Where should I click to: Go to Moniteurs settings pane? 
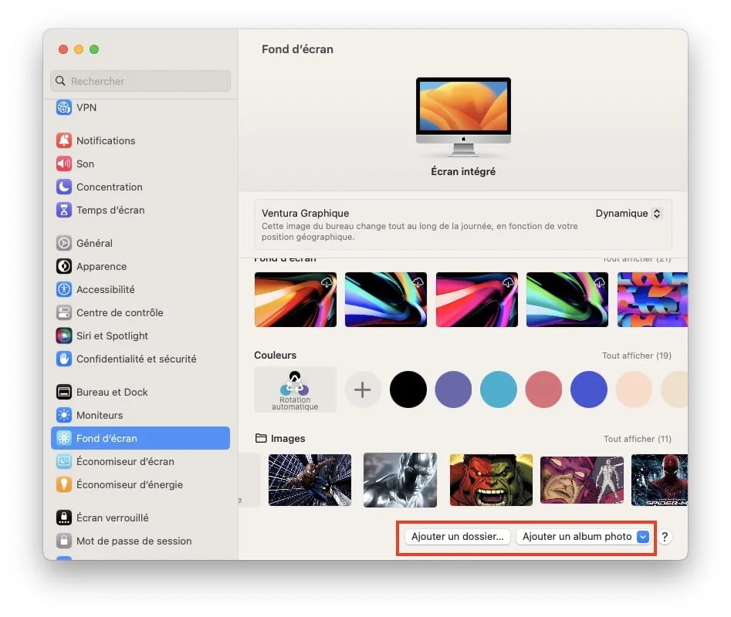pyautogui.click(x=100, y=415)
